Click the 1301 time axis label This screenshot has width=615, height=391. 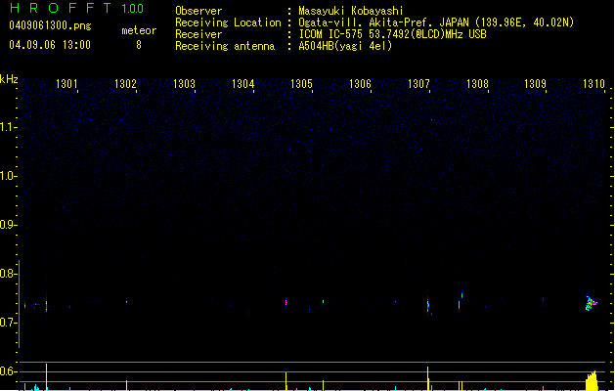pos(66,83)
